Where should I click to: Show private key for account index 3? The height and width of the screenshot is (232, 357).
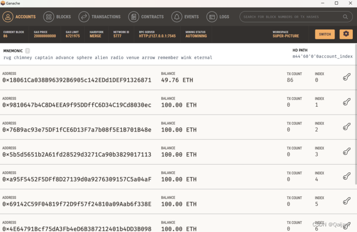[347, 152]
